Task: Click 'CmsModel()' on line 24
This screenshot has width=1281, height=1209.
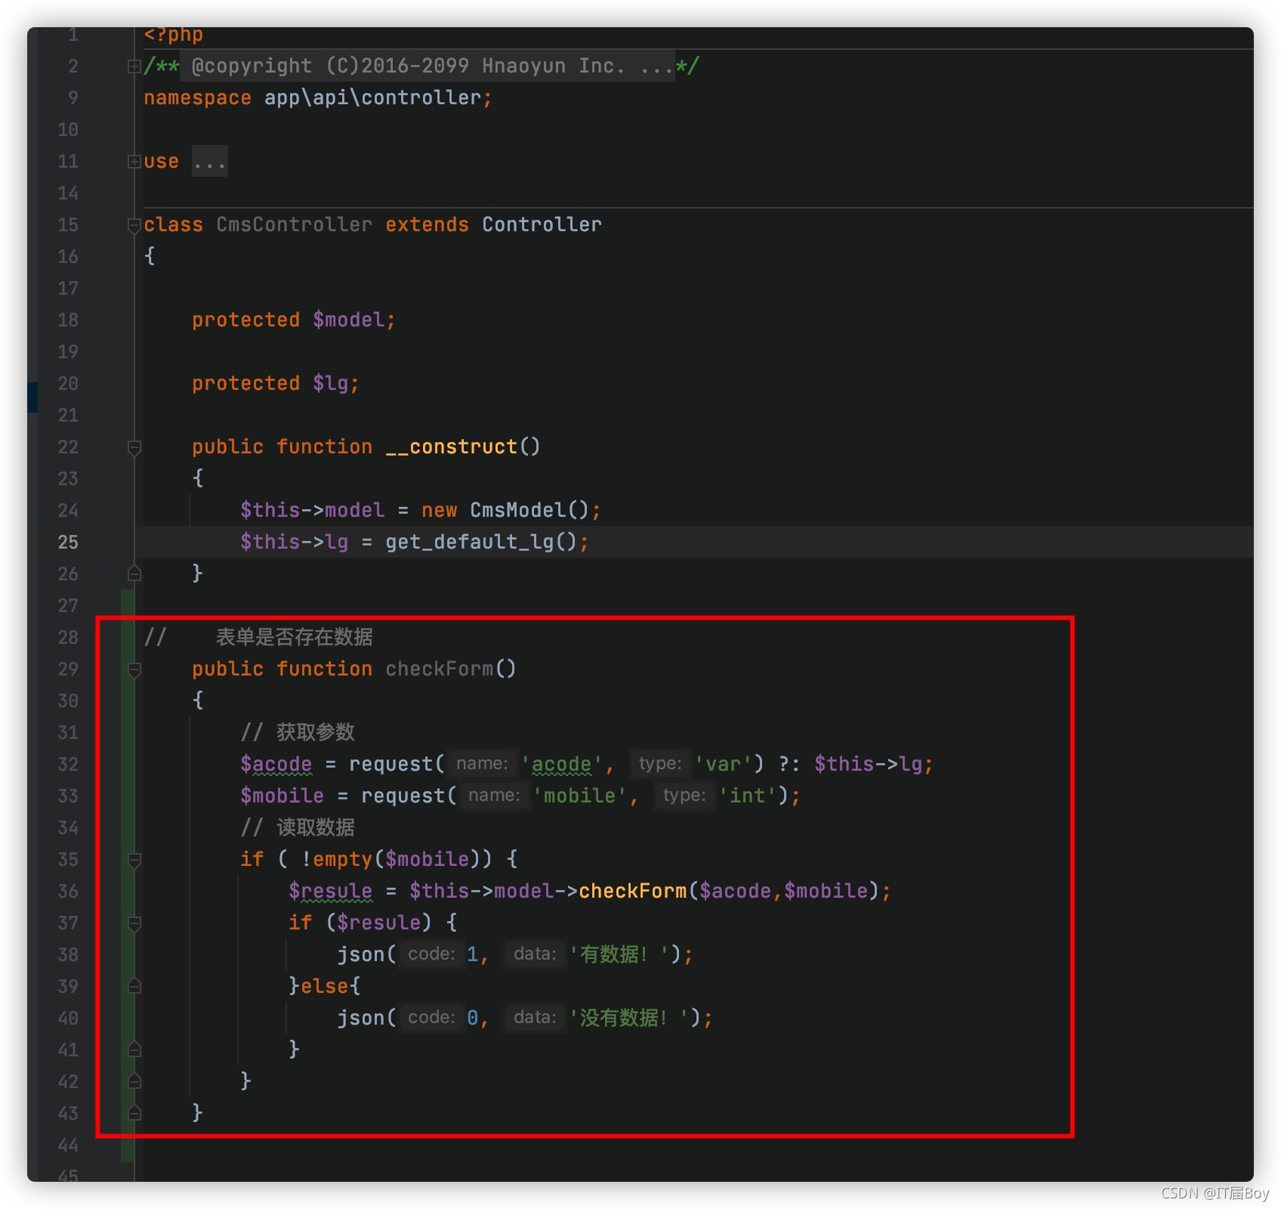Action: (529, 511)
